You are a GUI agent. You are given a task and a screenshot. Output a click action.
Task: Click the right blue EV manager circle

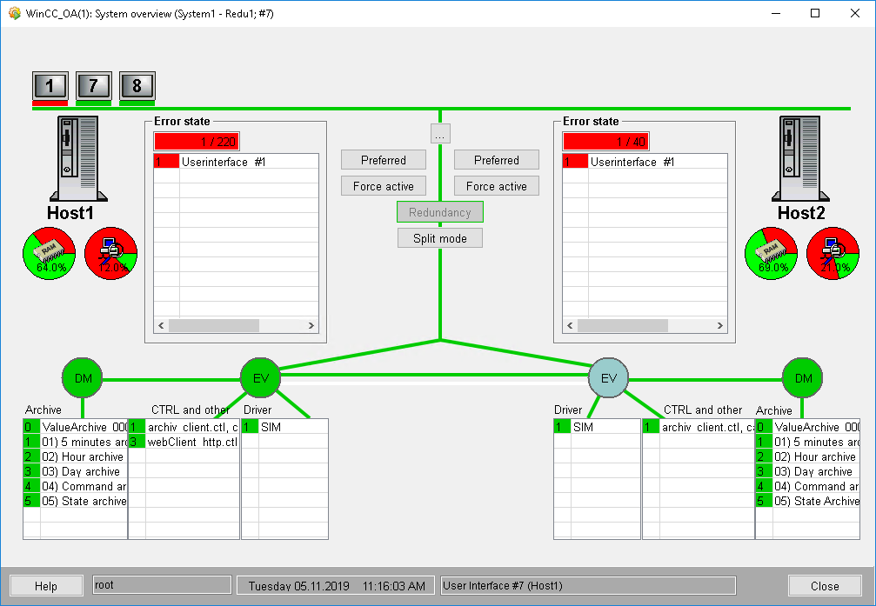(x=608, y=377)
